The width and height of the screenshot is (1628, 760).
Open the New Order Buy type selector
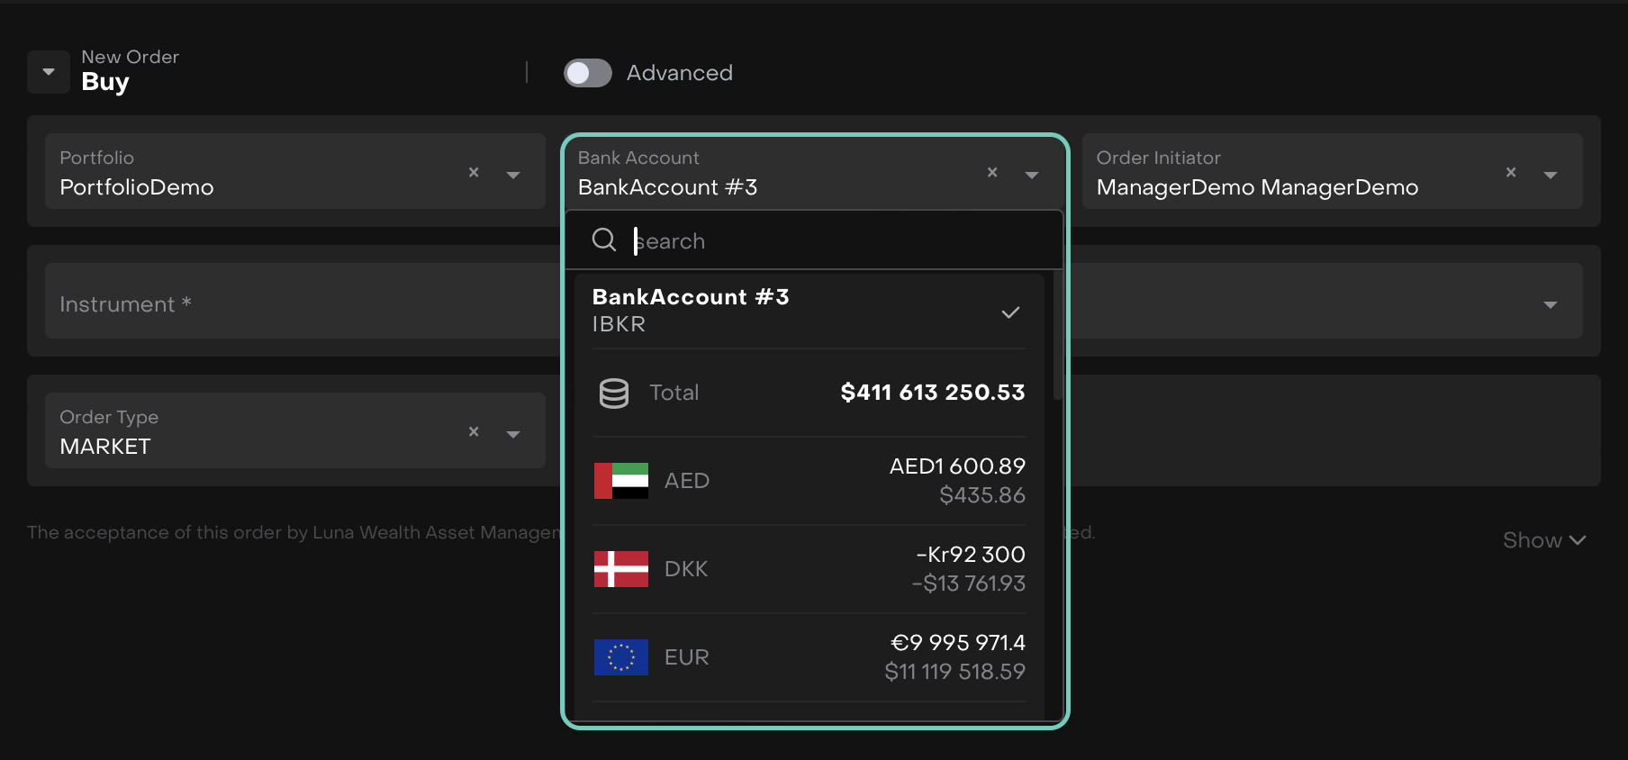49,72
